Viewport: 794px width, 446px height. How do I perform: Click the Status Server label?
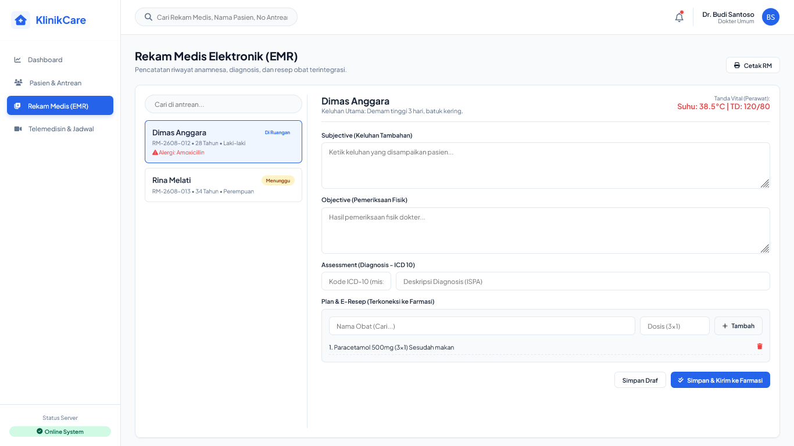(60, 418)
